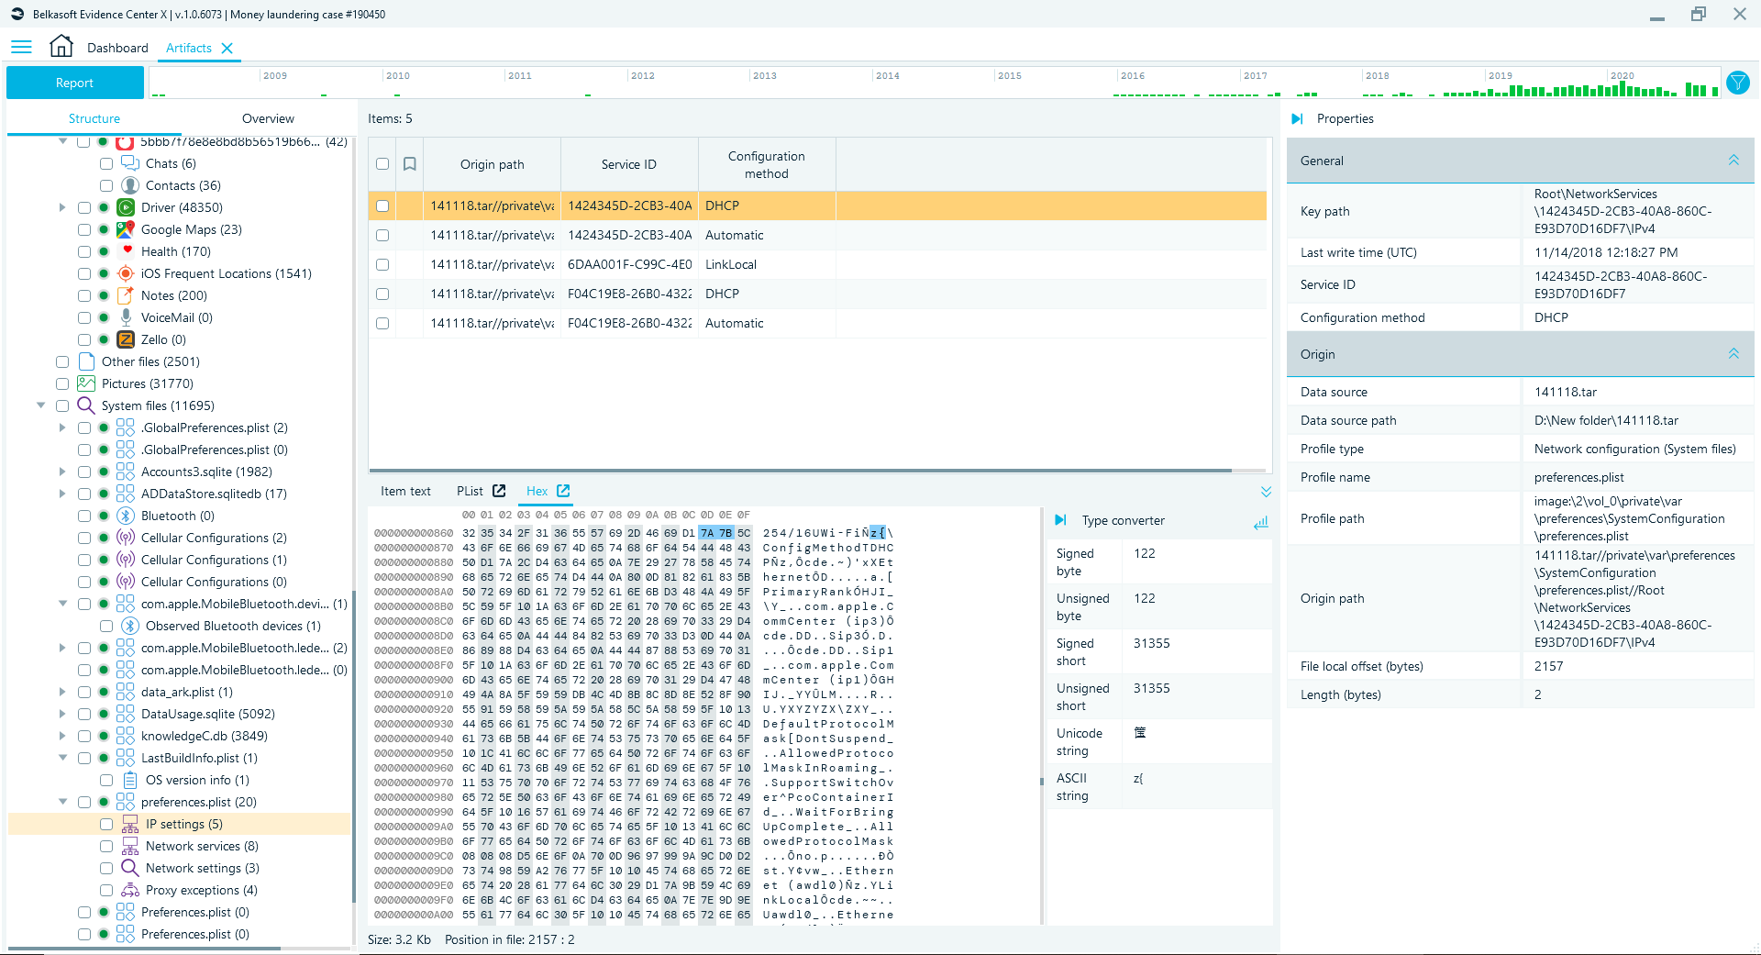The width and height of the screenshot is (1761, 955).
Task: Select the Contacts person icon
Action: tap(130, 185)
